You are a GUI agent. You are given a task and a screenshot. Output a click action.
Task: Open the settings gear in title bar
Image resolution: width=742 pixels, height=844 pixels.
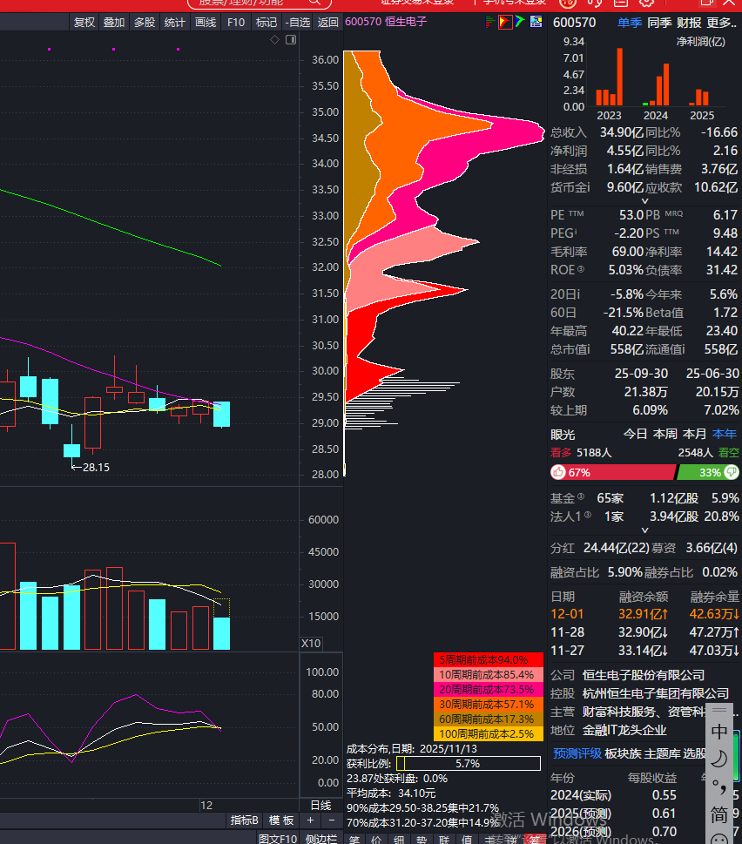click(x=646, y=3)
